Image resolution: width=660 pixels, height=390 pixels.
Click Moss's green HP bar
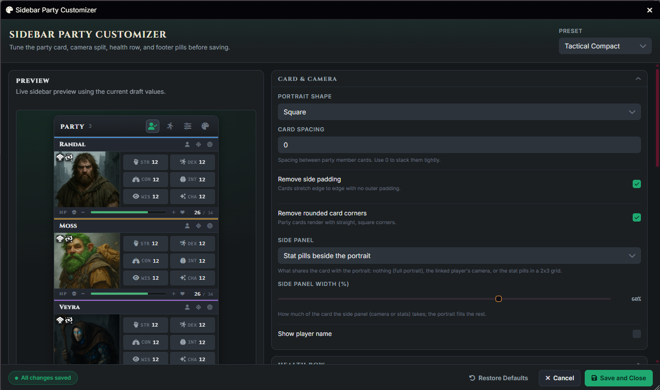coord(119,294)
